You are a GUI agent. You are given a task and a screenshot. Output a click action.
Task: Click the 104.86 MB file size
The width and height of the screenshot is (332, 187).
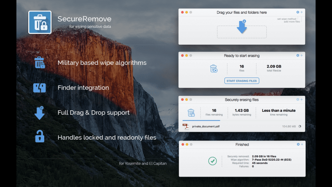click(x=289, y=126)
